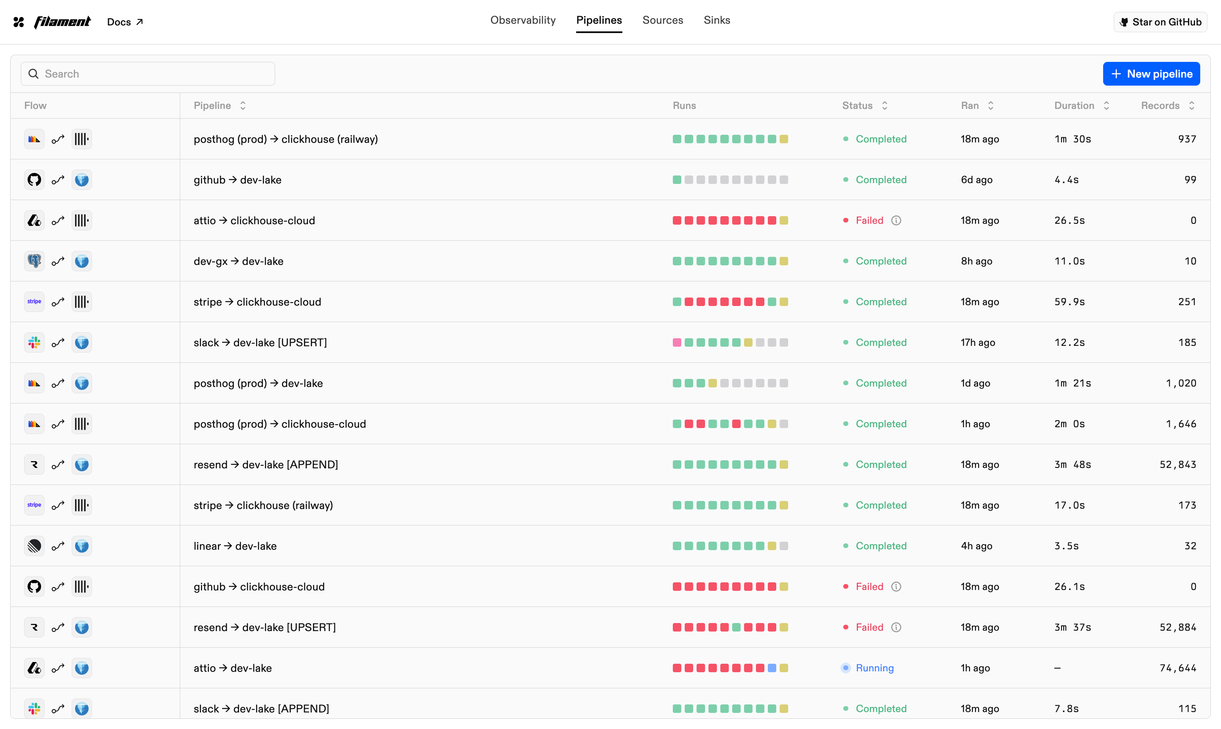Click Slack source icon in slack → dev-lake [APPEND] row
1221x729 pixels.
[x=34, y=708]
